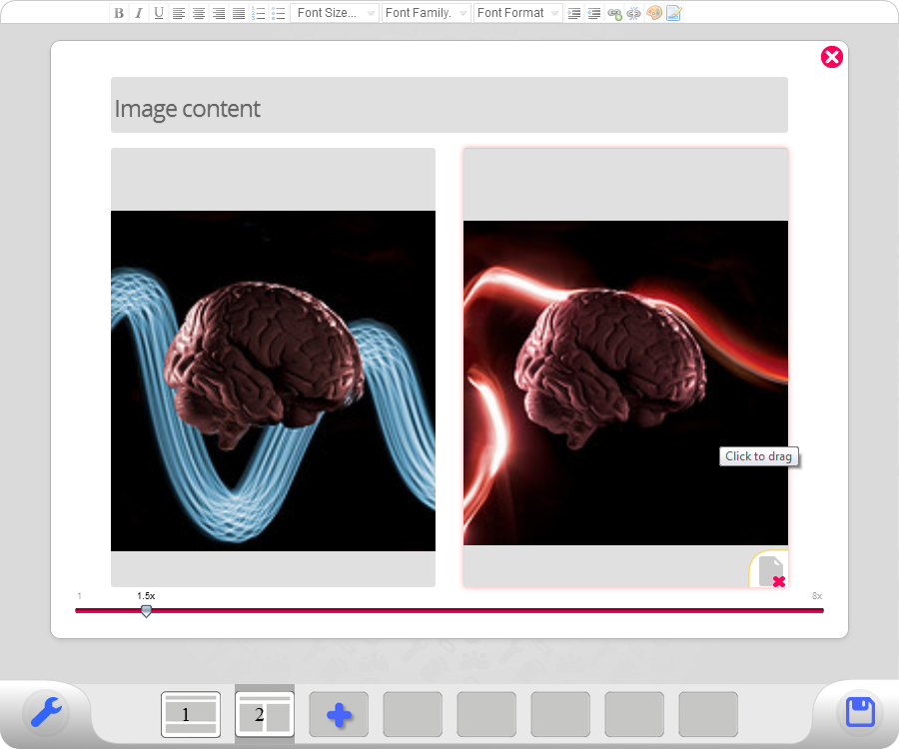Insert a bulleted list
The image size is (899, 749).
coord(279,13)
